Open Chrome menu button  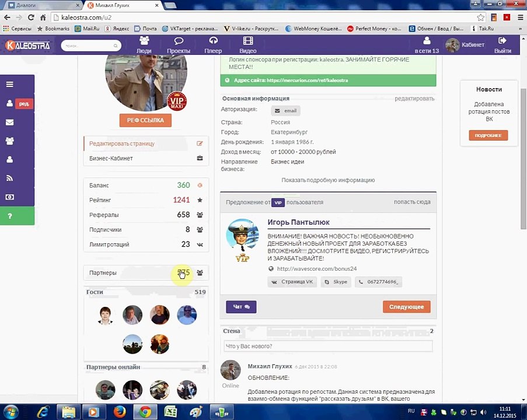pos(520,17)
